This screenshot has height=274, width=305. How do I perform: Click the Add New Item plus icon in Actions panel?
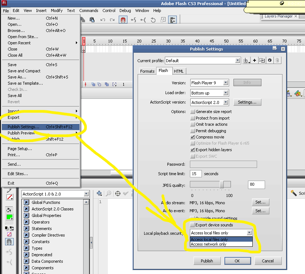click(x=99, y=193)
